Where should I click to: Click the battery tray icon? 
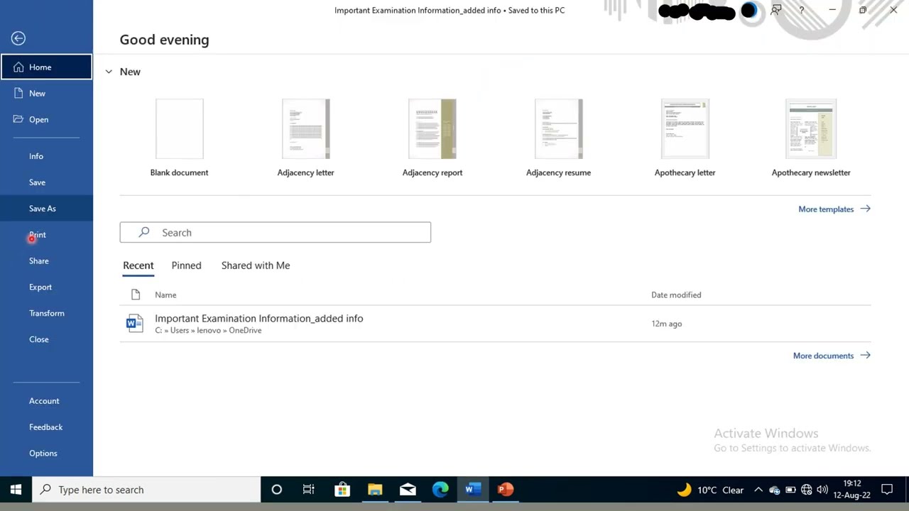[x=790, y=490]
